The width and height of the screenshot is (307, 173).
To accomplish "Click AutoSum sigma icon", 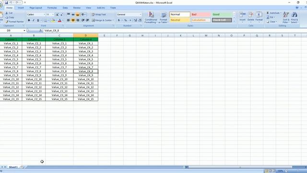I will point(268,13).
